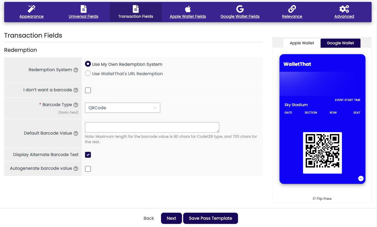Click the (Static Field) note text
Image resolution: width=377 pixels, height=227 pixels.
[x=68, y=112]
